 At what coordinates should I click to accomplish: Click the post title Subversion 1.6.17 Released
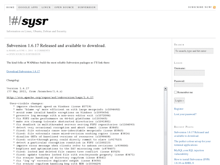click(x=56, y=46)
